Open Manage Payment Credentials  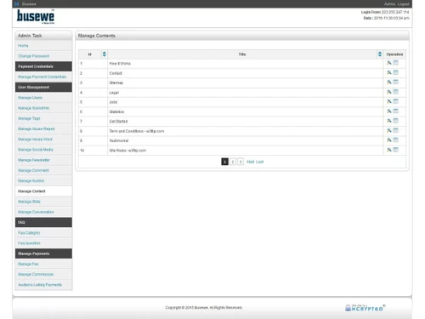[x=42, y=77]
